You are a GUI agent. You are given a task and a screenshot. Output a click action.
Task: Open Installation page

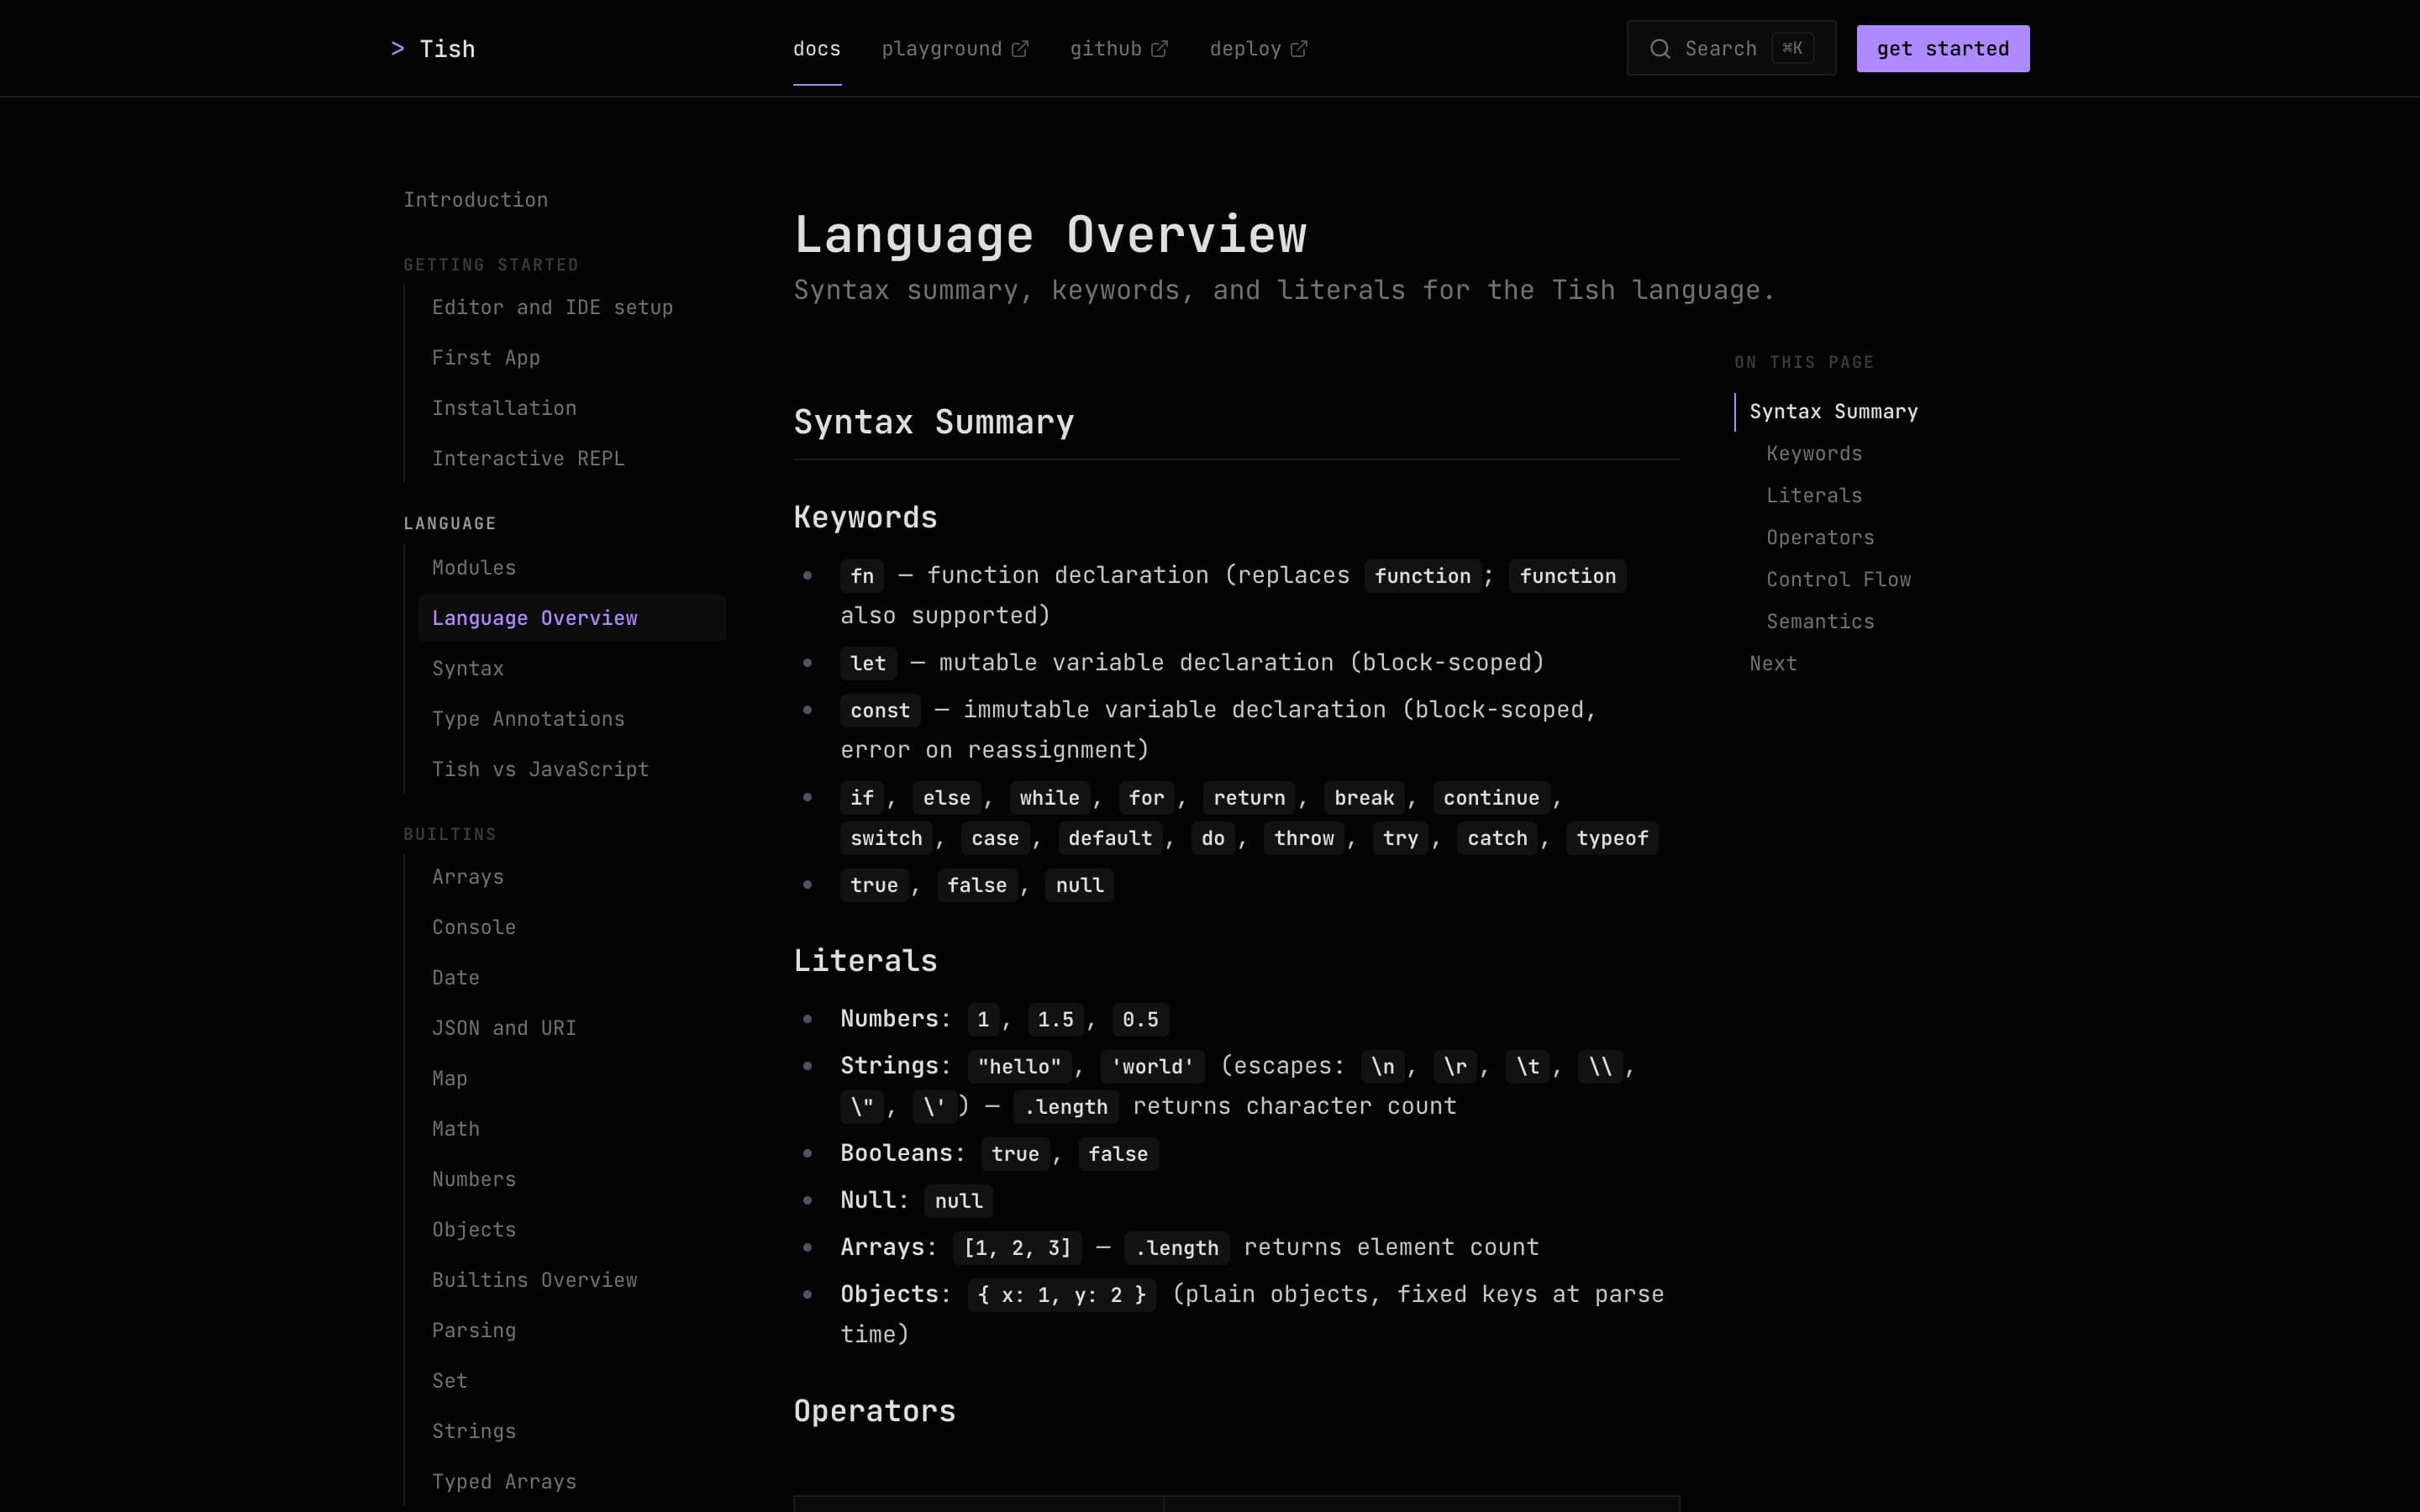pos(504,408)
